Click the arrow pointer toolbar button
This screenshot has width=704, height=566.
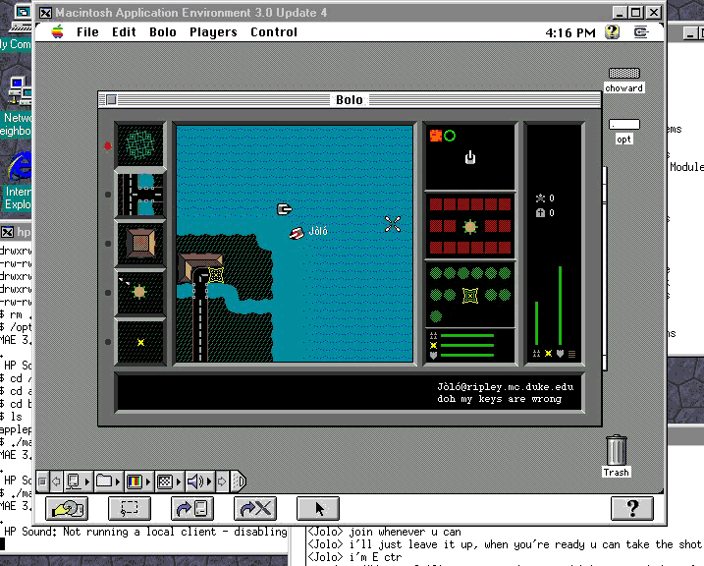318,508
